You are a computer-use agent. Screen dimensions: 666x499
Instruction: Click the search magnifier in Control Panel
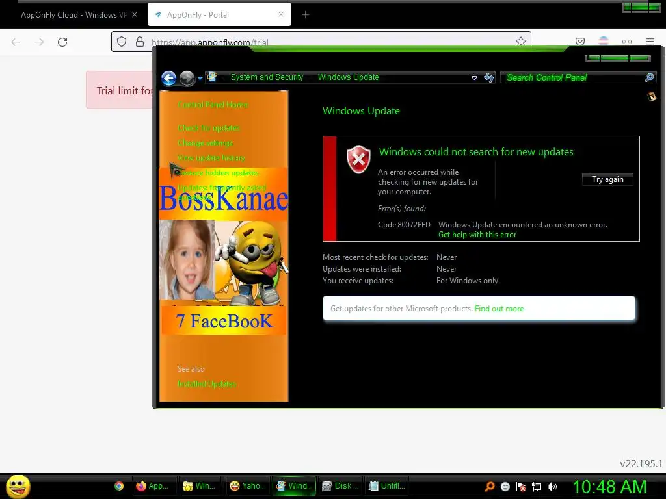pos(650,77)
